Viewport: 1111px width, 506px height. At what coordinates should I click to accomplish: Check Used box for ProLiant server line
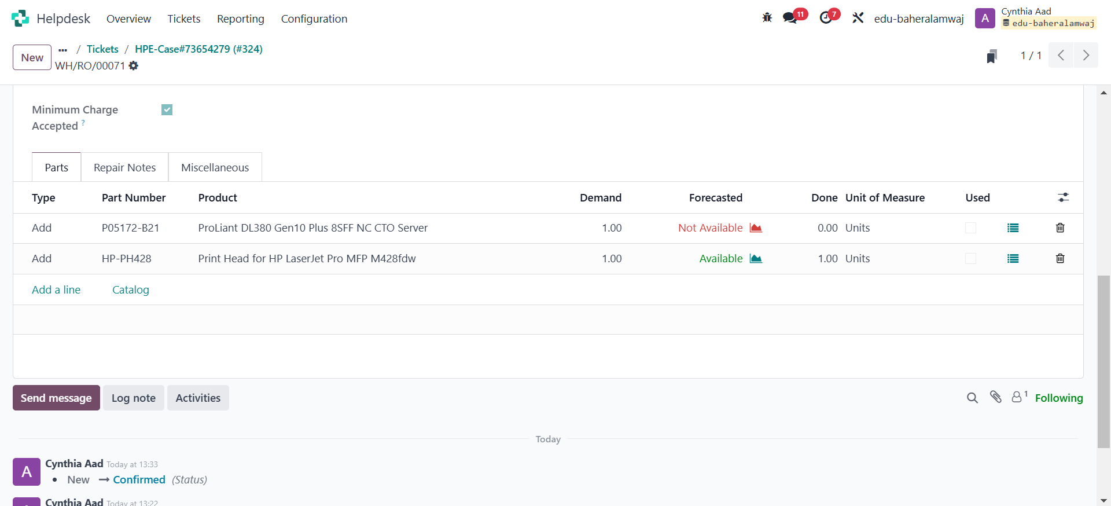pos(970,228)
